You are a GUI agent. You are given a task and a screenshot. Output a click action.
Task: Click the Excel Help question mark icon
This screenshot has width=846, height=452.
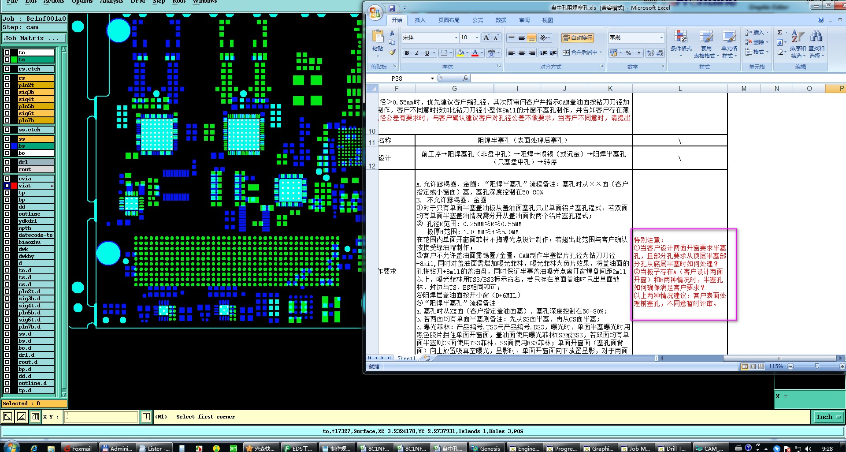(x=820, y=20)
